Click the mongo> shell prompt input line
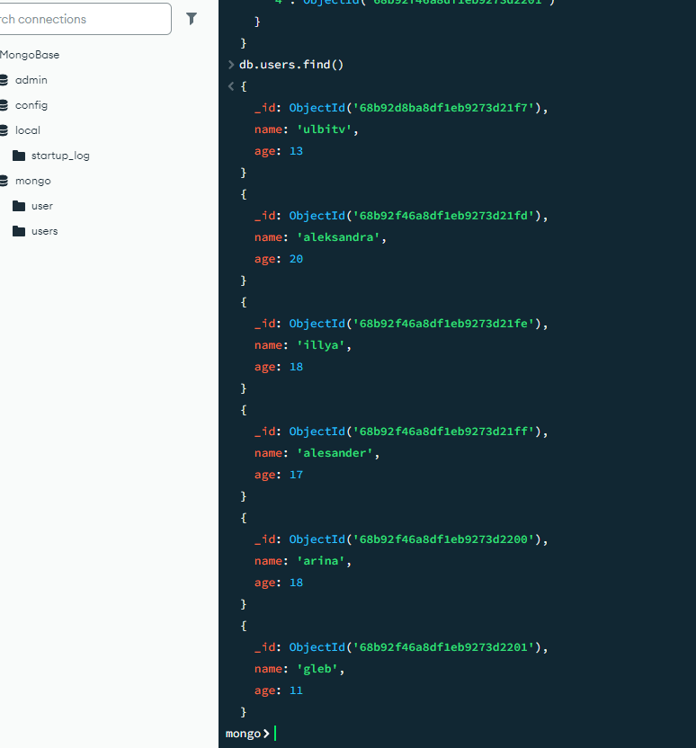This screenshot has height=748, width=696. click(x=450, y=734)
